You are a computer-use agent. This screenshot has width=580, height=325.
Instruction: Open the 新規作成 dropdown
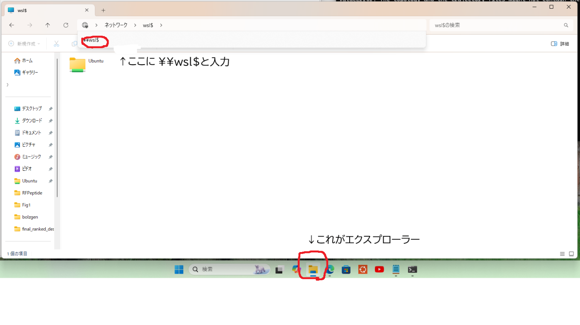pos(24,44)
